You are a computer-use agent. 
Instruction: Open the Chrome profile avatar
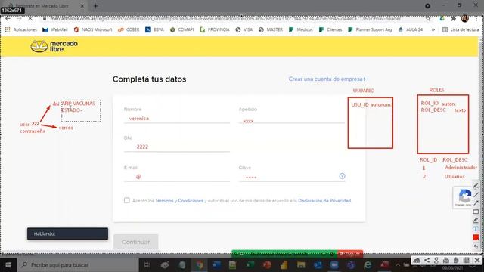click(x=465, y=19)
